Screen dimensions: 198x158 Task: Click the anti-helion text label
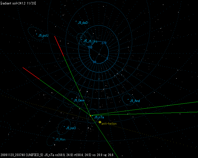pyautogui.click(x=109, y=124)
